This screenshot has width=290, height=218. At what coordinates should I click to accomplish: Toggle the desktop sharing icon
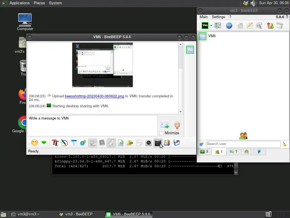pos(158,143)
